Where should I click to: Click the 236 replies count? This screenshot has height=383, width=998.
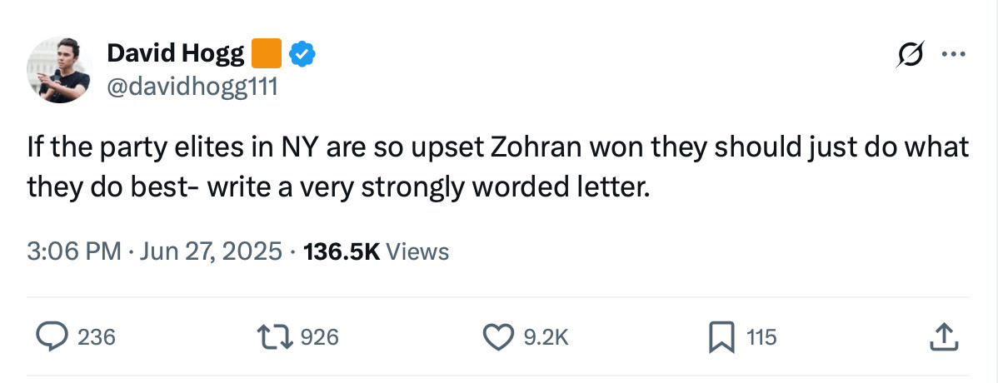point(96,337)
